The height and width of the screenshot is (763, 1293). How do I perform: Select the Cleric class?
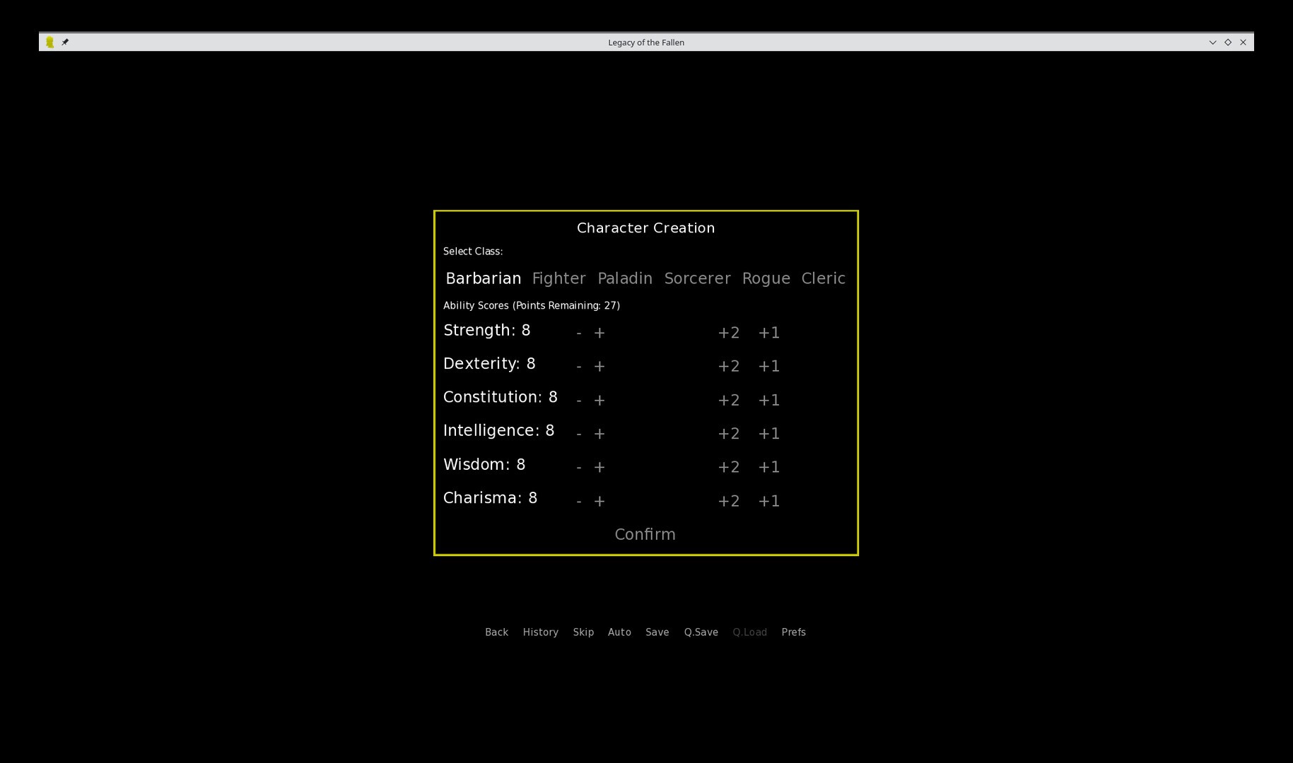[x=822, y=278]
